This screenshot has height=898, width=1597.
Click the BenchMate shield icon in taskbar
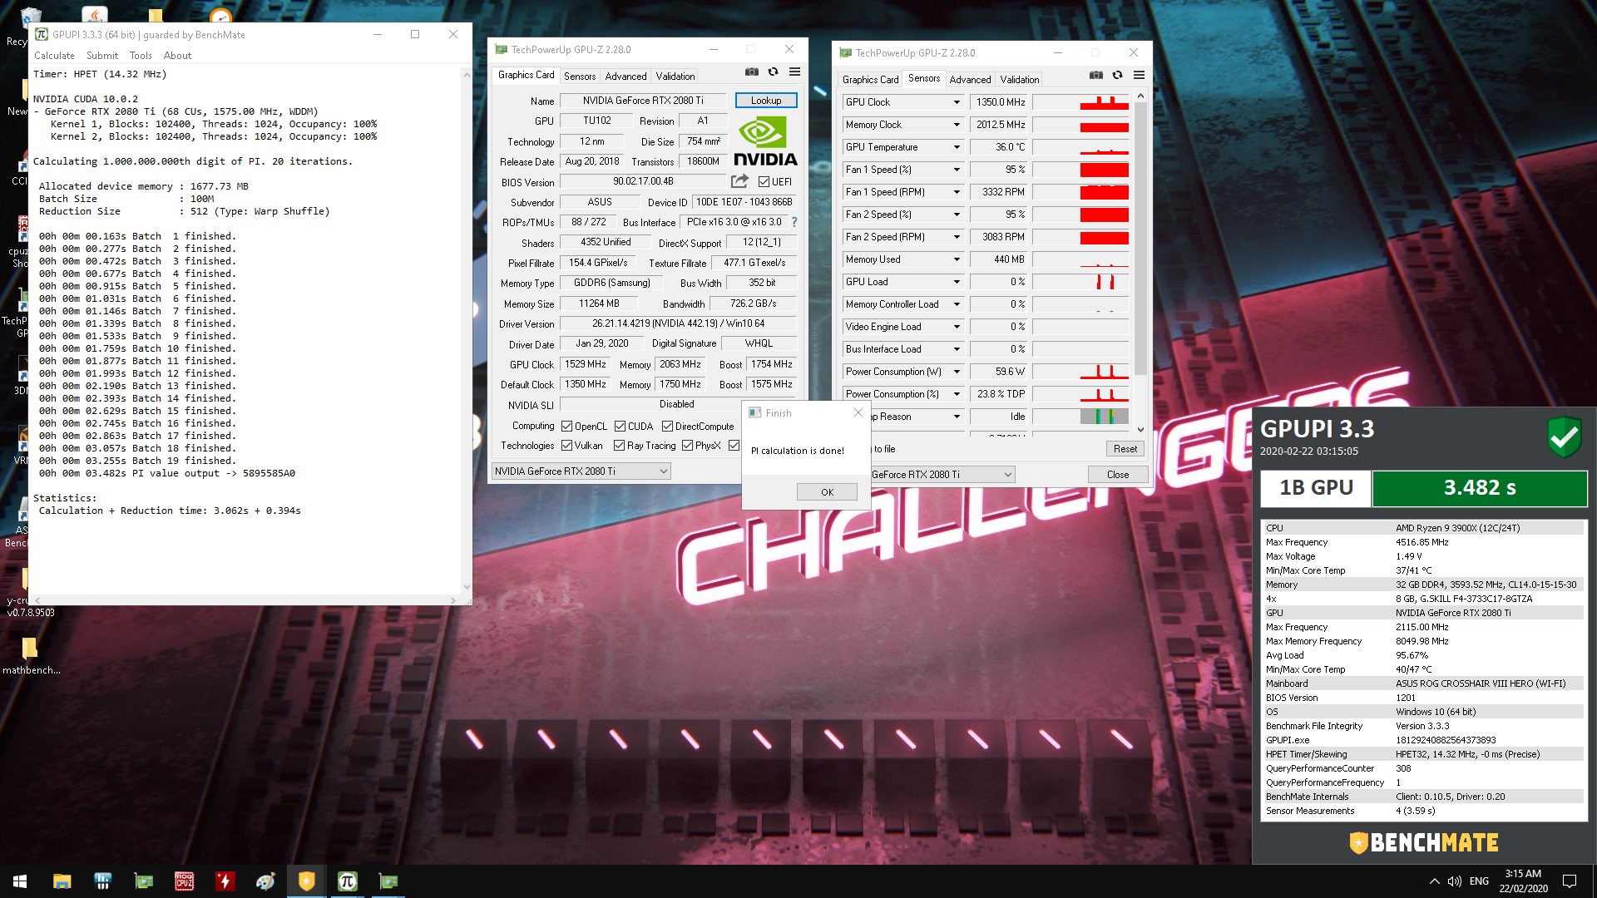pos(307,881)
